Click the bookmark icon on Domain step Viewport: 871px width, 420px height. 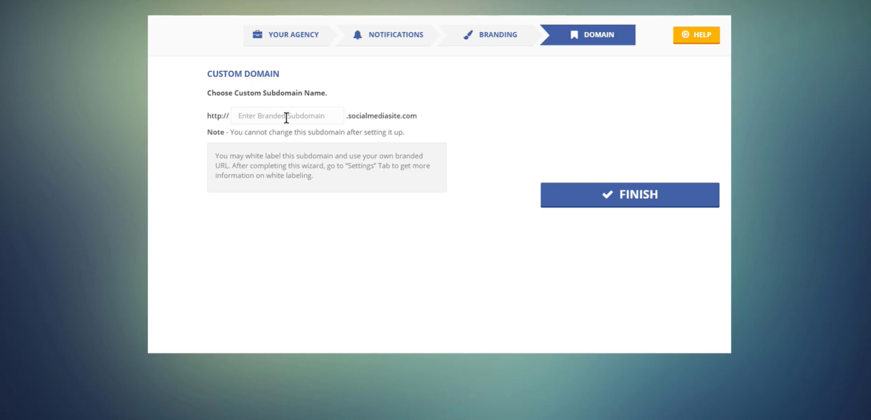(x=574, y=35)
